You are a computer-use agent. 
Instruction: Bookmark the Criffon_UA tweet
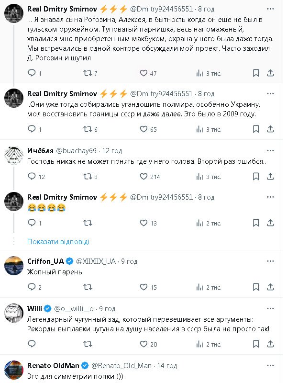[x=256, y=287]
